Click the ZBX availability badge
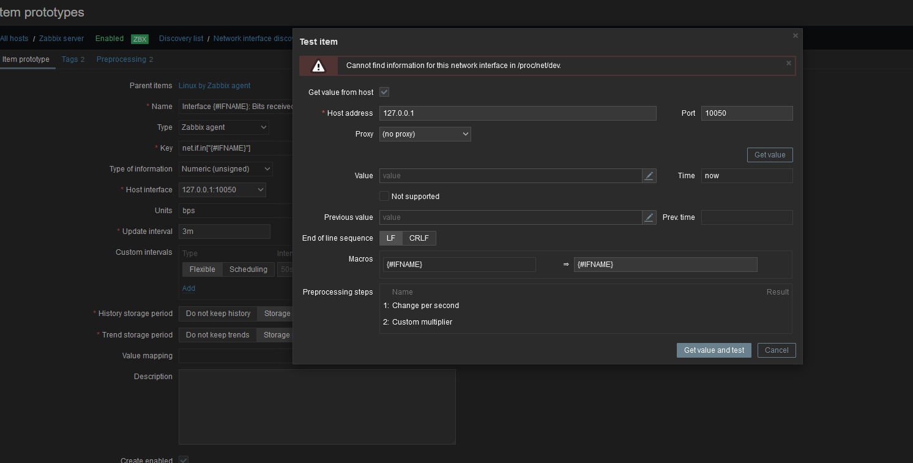This screenshot has width=913, height=463. [140, 39]
